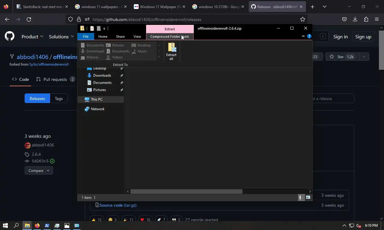The image size is (384, 230).
Task: Download Source code (tar.gz)
Action: [x=118, y=205]
